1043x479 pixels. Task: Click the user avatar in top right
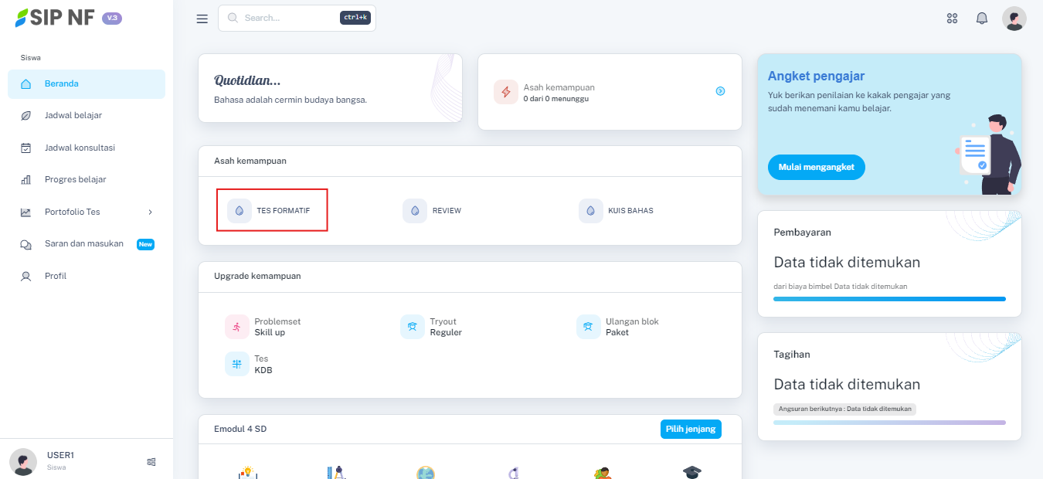coord(1014,19)
